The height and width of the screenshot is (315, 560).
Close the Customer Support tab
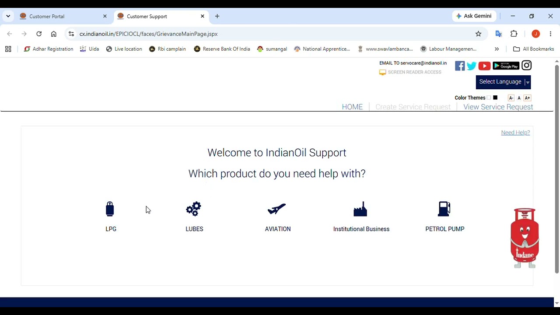[202, 16]
